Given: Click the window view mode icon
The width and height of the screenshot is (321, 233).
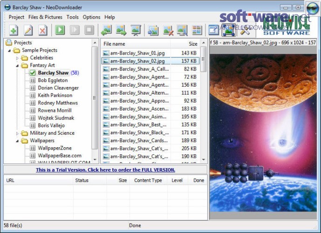Looking at the screenshot, I should (213, 30).
